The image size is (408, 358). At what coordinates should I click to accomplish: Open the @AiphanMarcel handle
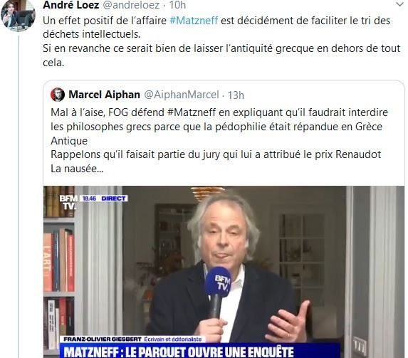tap(182, 95)
